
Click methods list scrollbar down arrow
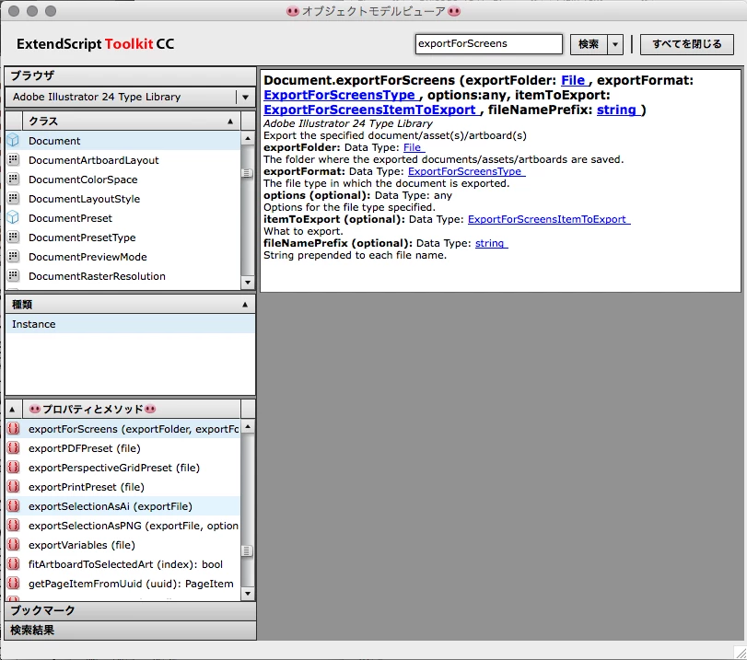pyautogui.click(x=247, y=594)
